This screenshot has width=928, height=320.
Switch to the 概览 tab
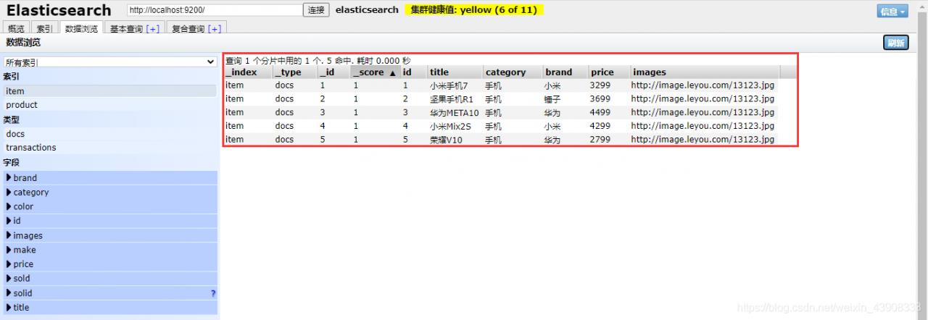pos(16,29)
